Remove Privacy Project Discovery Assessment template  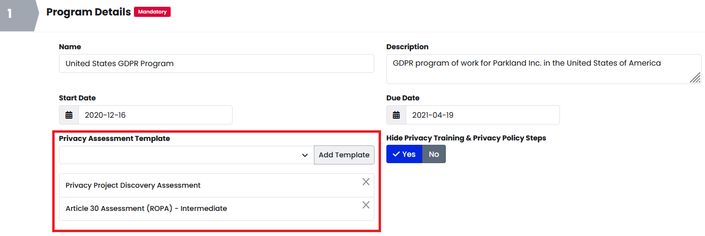(366, 181)
